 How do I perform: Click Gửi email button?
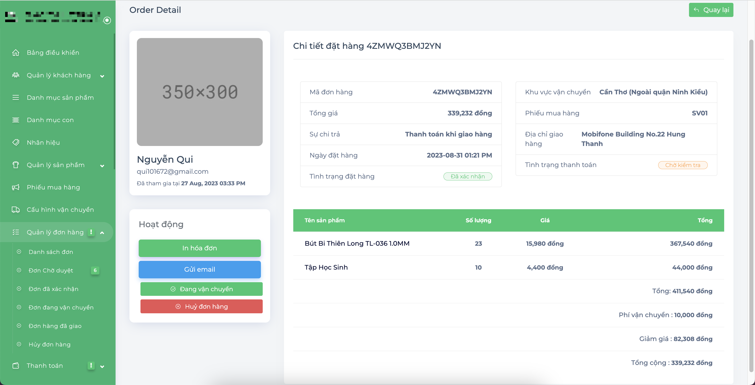coord(200,269)
